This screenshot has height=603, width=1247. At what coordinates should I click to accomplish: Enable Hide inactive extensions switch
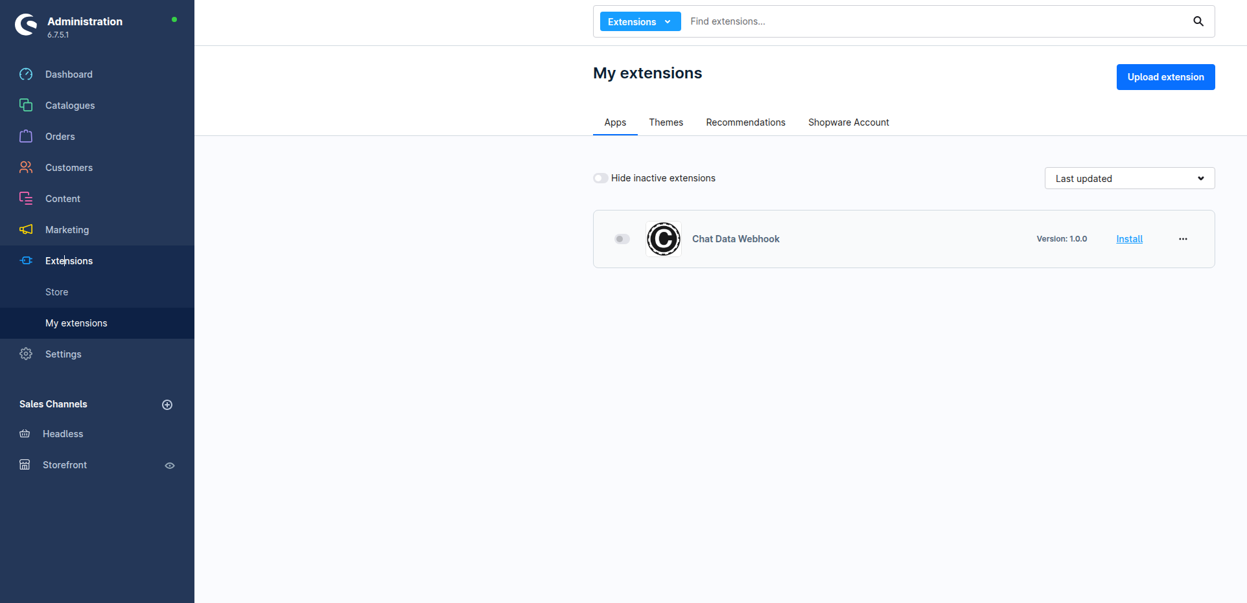pos(601,178)
